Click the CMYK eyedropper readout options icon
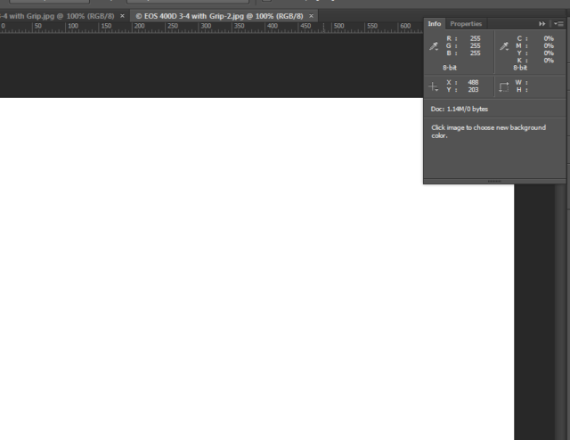 click(x=504, y=46)
